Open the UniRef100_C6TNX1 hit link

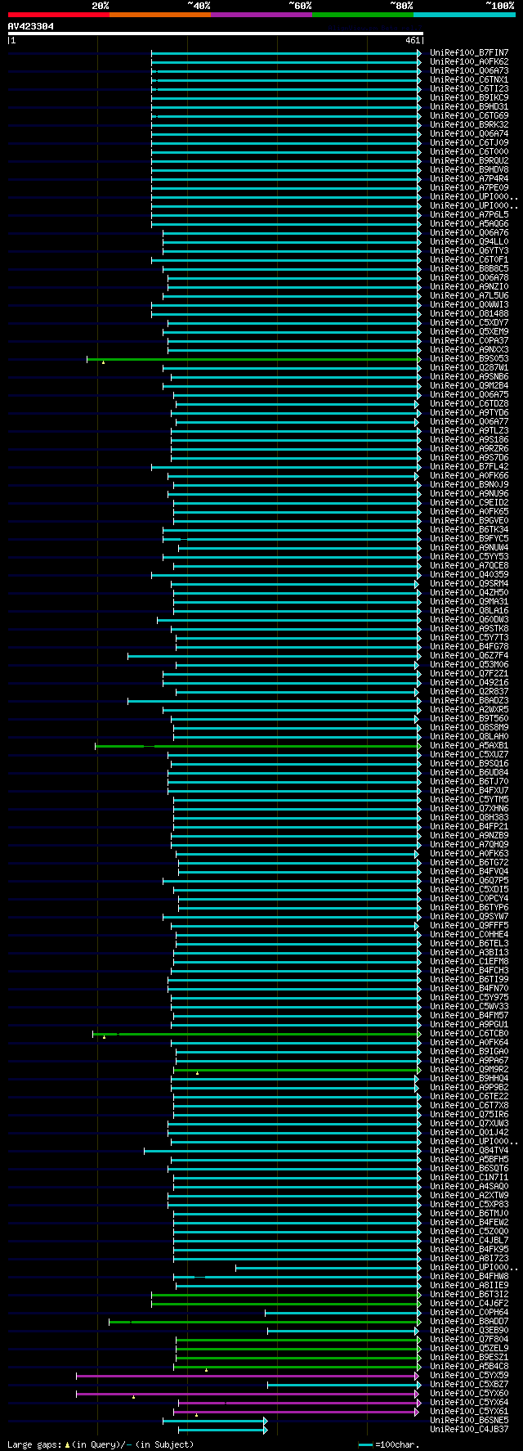(x=469, y=80)
